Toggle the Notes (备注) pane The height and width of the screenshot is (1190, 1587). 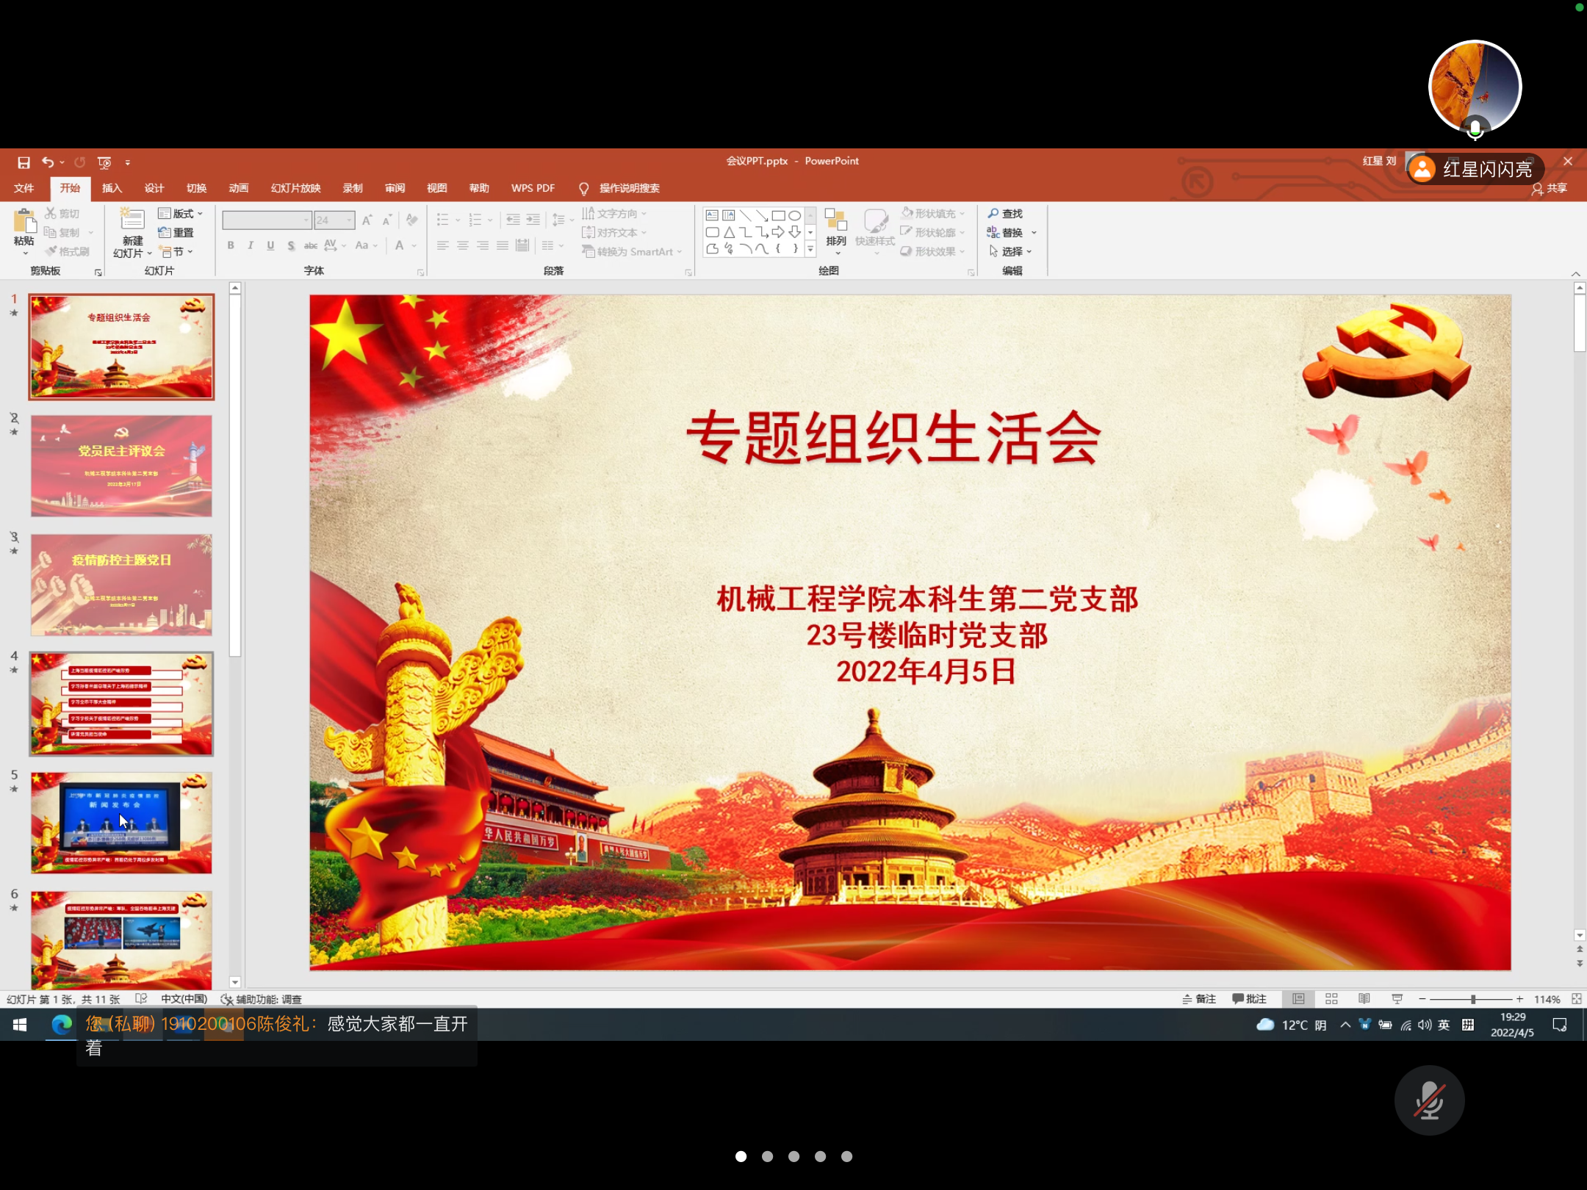(1199, 999)
